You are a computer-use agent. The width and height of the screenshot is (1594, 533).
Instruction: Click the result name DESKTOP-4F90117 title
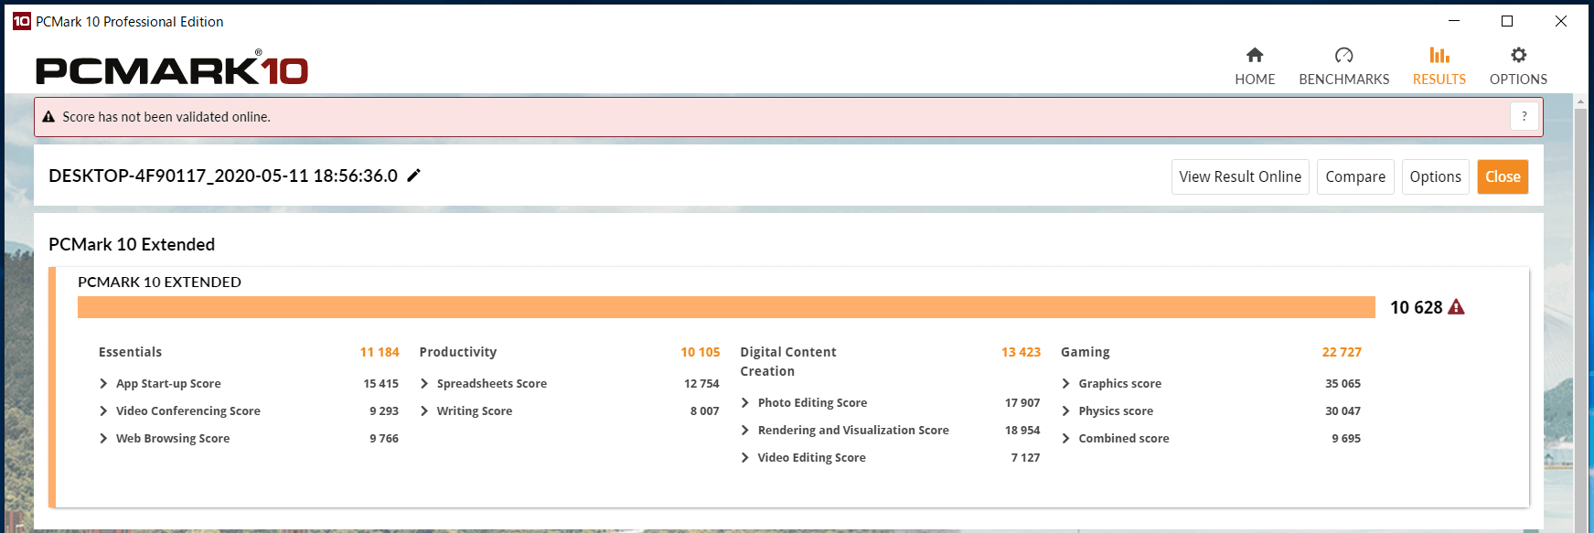[223, 176]
